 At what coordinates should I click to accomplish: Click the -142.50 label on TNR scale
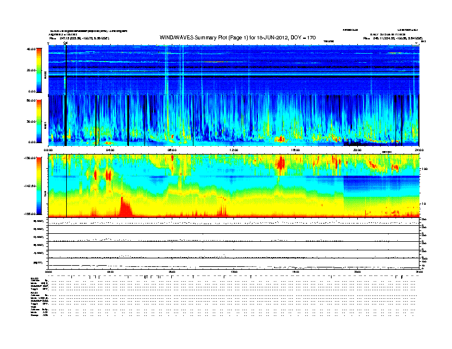click(30, 186)
